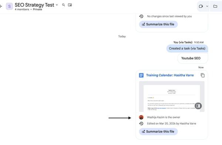The height and width of the screenshot is (145, 222).
Task: Click 'Washija Kazim is the owner' text
Action: 164,117
